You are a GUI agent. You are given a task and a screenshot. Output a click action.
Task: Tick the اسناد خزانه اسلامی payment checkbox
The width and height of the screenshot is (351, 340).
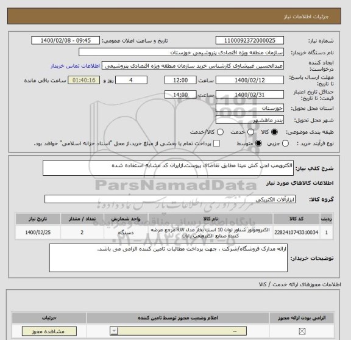[x=216, y=143]
